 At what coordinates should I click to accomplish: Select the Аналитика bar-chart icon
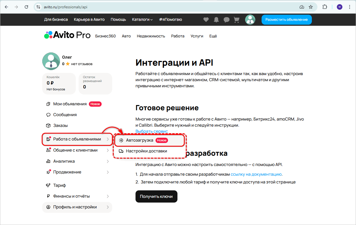(48, 161)
